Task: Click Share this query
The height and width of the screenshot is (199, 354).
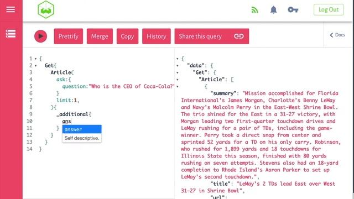Action: click(x=211, y=36)
